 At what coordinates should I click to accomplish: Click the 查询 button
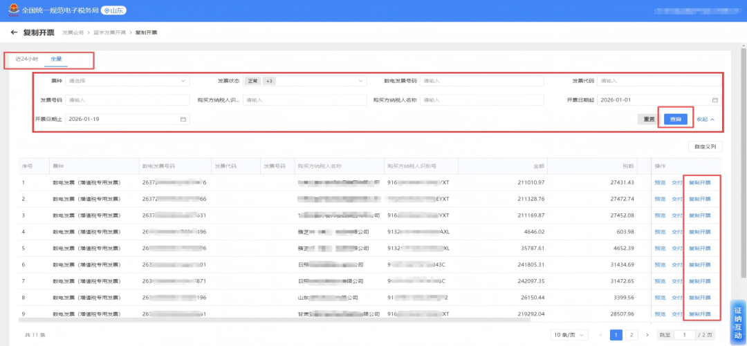click(x=676, y=119)
